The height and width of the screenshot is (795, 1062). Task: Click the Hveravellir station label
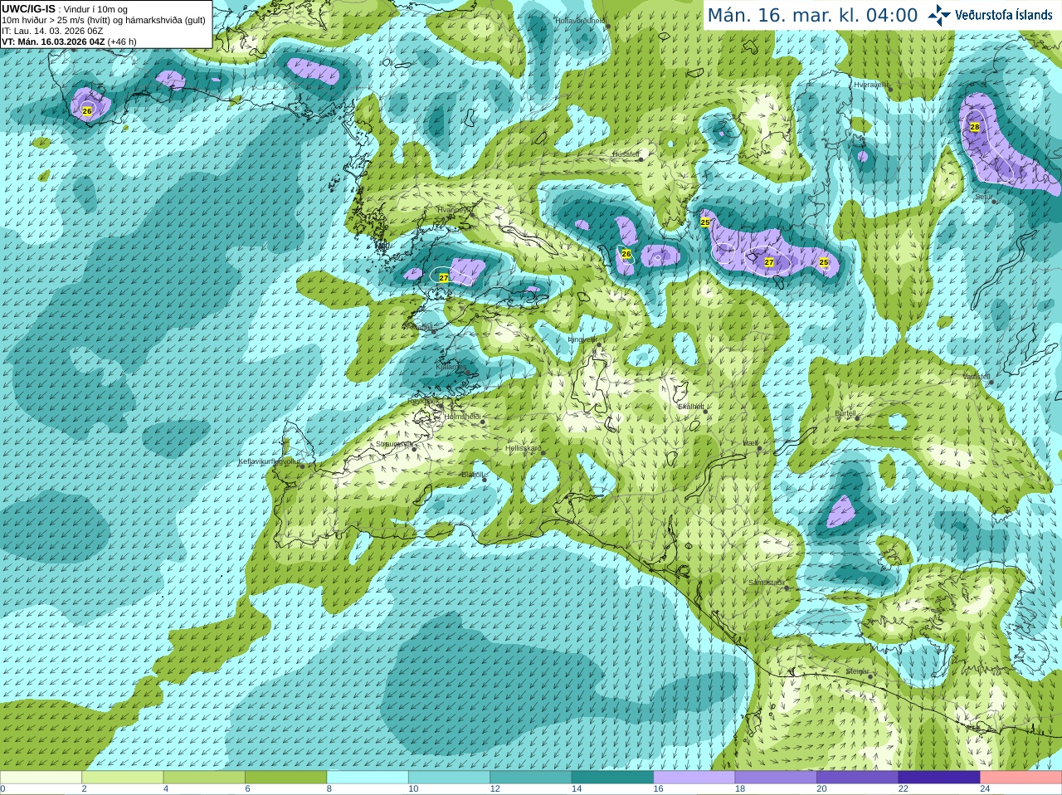click(x=871, y=85)
